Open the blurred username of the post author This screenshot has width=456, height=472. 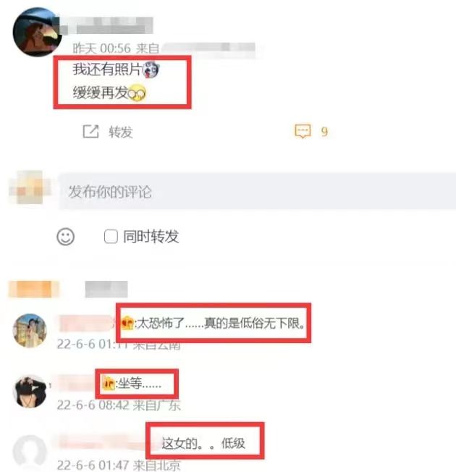pyautogui.click(x=106, y=25)
